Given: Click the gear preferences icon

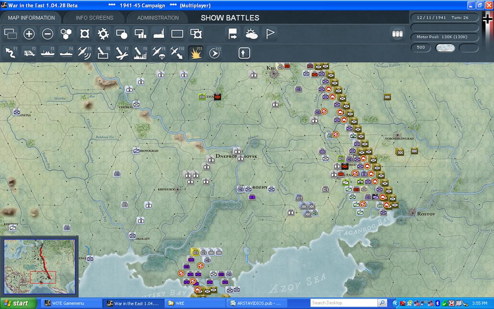Looking at the screenshot, I should [103, 34].
